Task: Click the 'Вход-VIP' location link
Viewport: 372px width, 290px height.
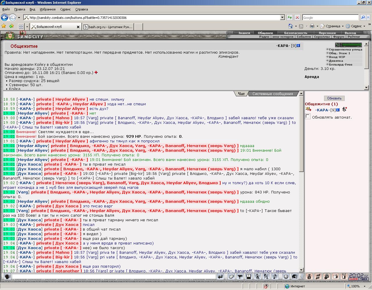Action: pyautogui.click(x=337, y=57)
